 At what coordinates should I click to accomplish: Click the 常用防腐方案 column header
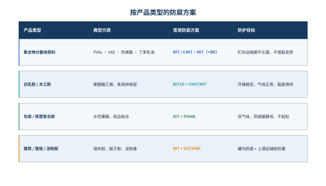pyautogui.click(x=186, y=30)
